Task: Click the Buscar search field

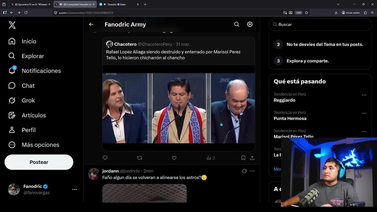Action: click(320, 24)
